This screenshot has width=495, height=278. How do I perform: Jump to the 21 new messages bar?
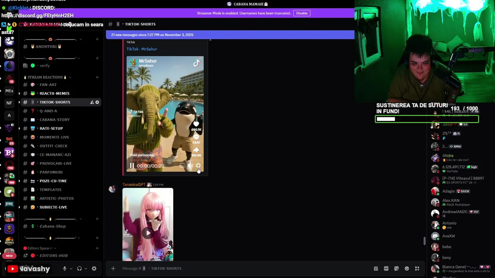230,35
